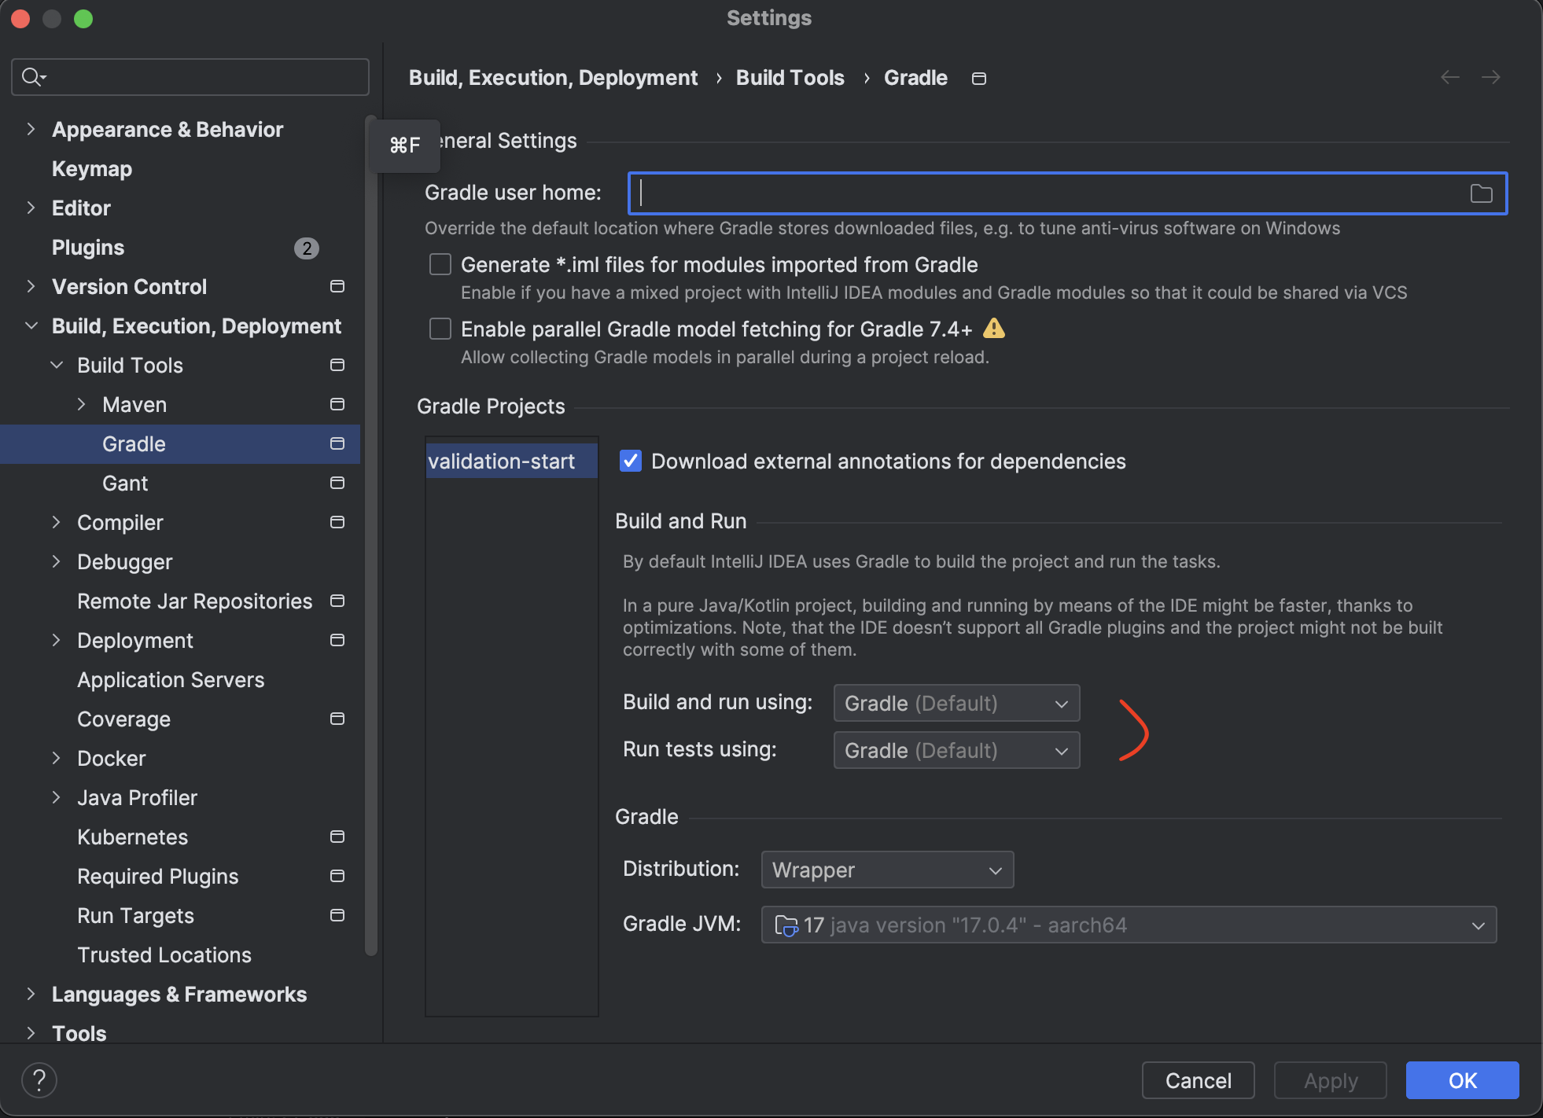Collapse the Build Tools node
This screenshot has height=1118, width=1543.
(57, 365)
